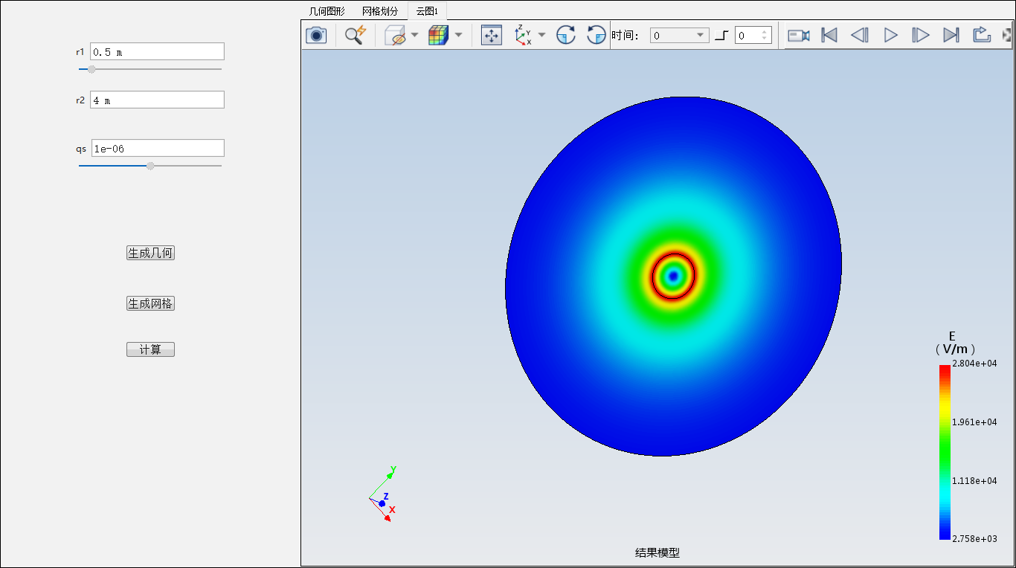Click the 生成网格 button

(x=150, y=303)
